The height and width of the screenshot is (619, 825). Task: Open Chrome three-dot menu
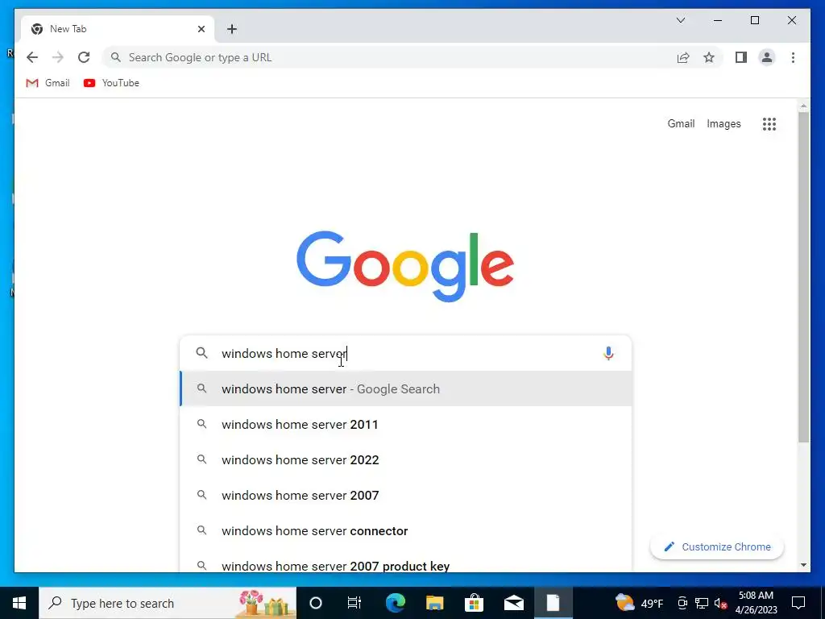tap(793, 57)
